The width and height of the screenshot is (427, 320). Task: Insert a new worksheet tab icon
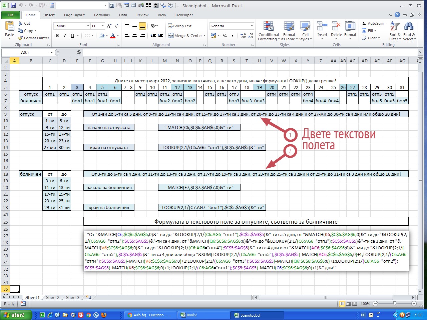click(88, 297)
